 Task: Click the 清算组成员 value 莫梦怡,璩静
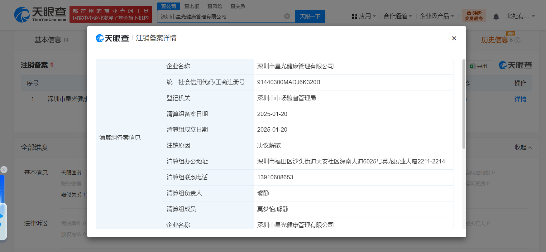pos(273,209)
